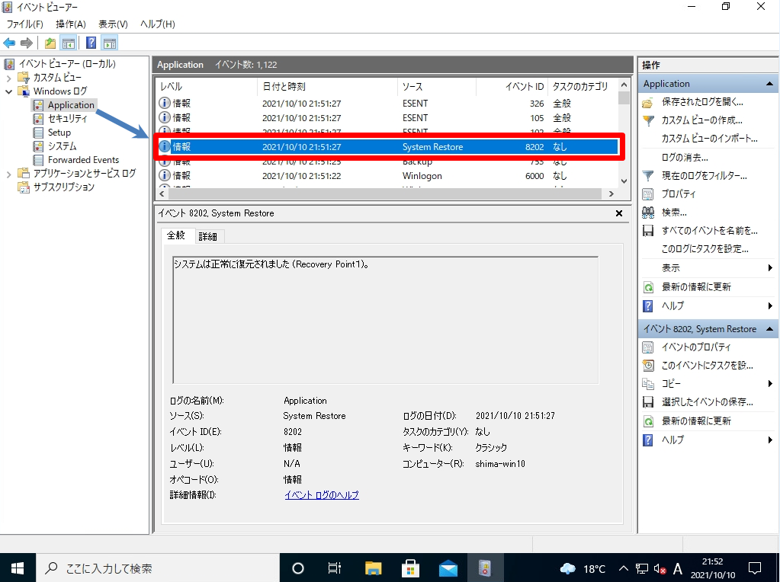780x582 pixels.
Task: Click event list horizontal scrollbar right arrow
Action: 611,193
